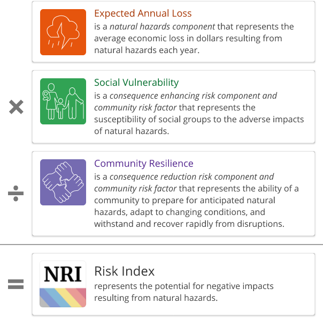Click the black NRI letters in the logo
The width and height of the screenshot is (323, 318).
(63, 273)
